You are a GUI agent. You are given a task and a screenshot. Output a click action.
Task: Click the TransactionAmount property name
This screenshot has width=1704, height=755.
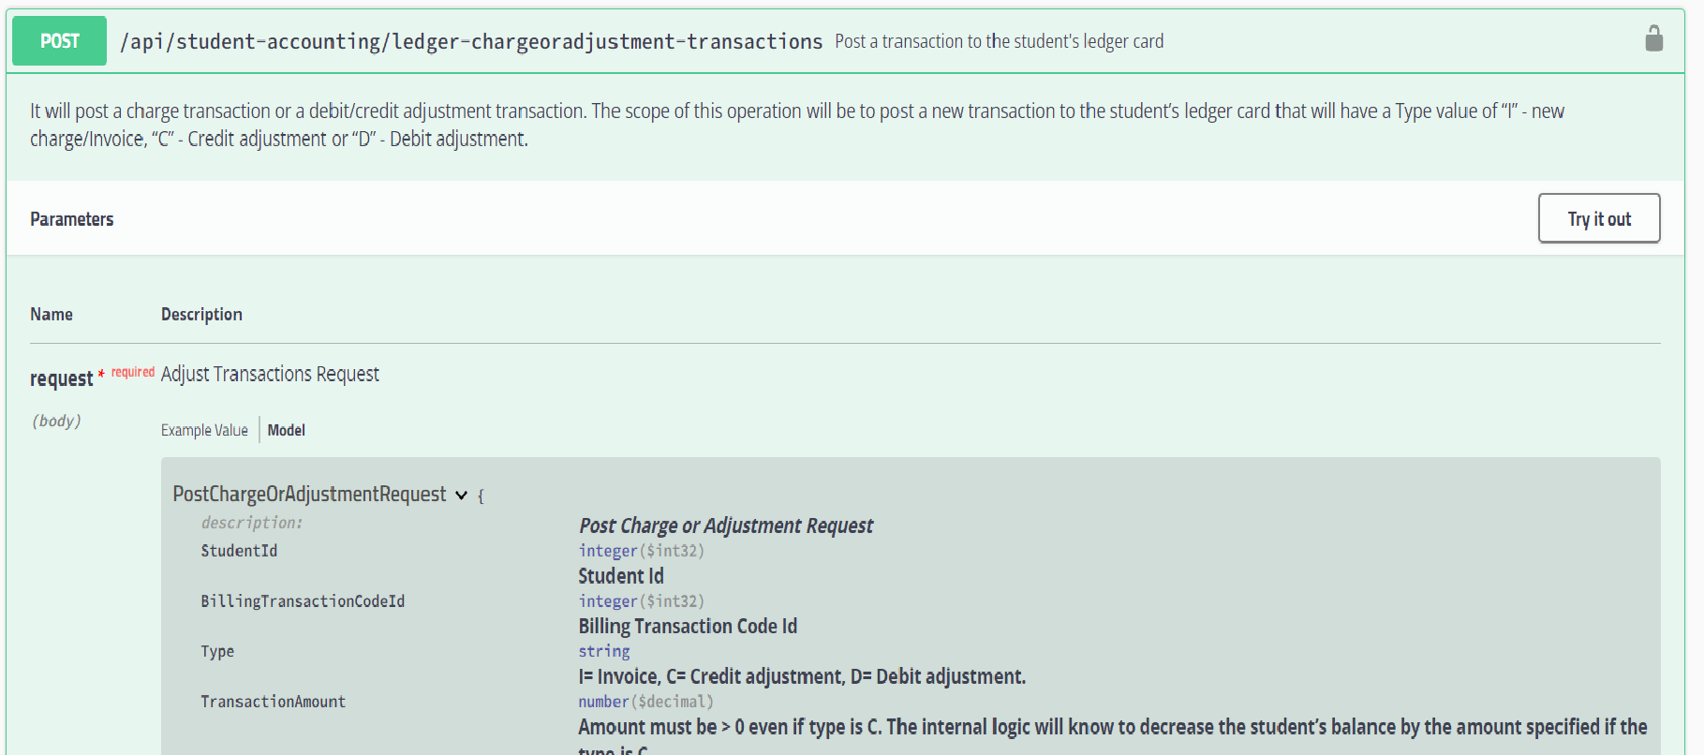273,702
